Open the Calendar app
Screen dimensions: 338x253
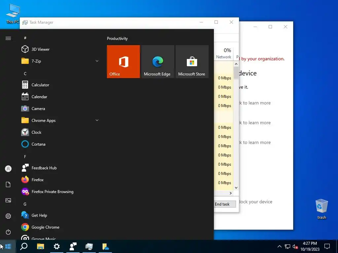[60, 97]
